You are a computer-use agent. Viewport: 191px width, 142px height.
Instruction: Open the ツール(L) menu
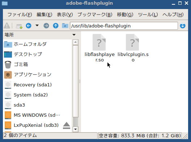(148, 14)
